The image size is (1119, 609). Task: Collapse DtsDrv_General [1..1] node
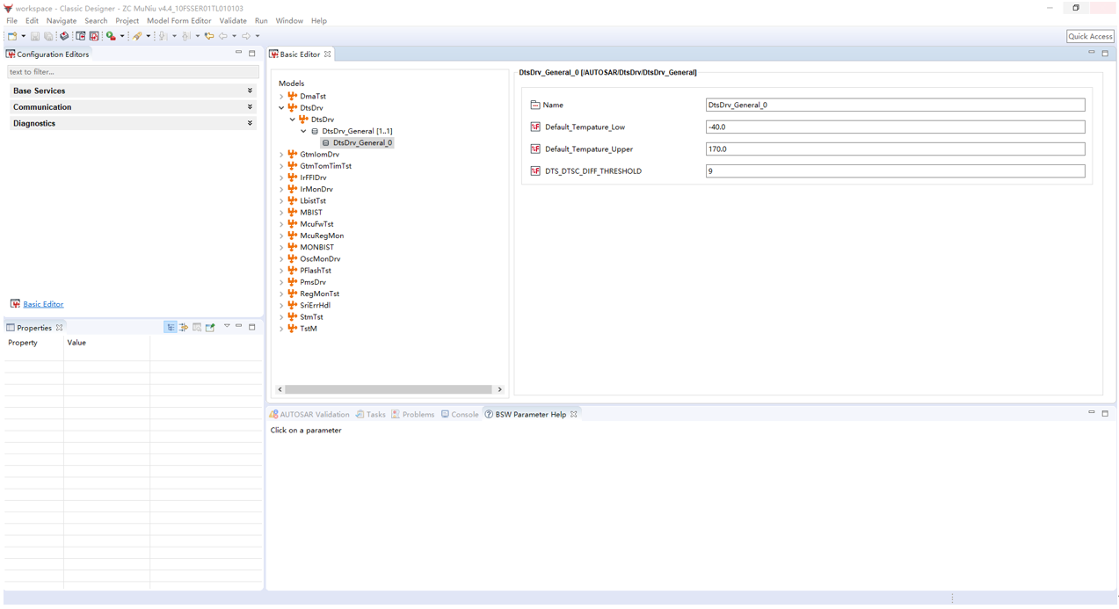coord(304,131)
